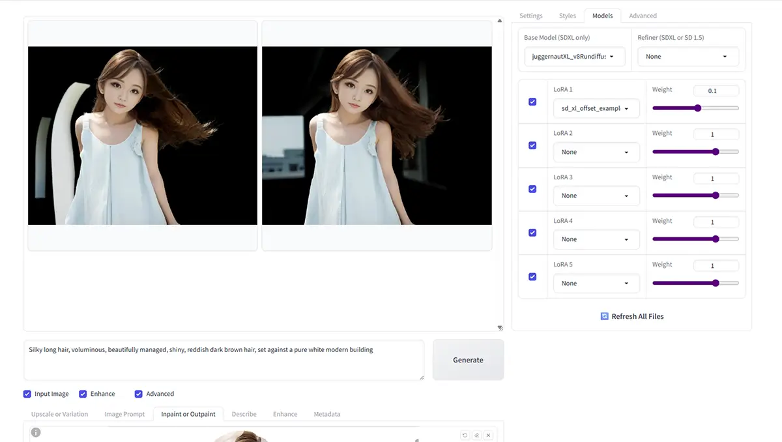Switch to the Image Prompt tab
The height and width of the screenshot is (442, 782).
[x=124, y=414]
